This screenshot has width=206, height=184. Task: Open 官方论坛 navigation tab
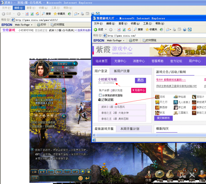pos(176,61)
